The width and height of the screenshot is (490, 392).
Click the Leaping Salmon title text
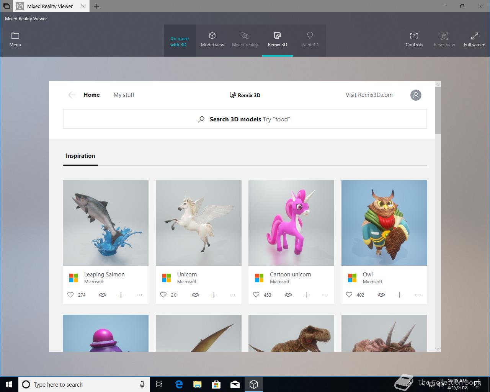[104, 274]
